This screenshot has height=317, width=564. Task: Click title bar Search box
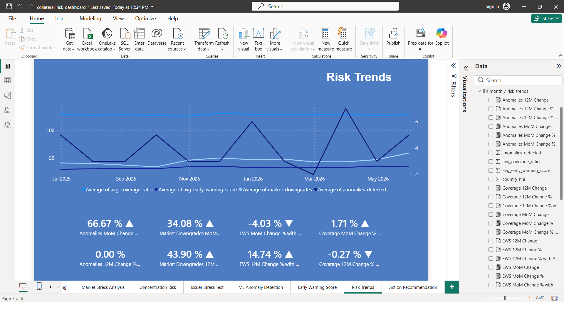point(325,6)
